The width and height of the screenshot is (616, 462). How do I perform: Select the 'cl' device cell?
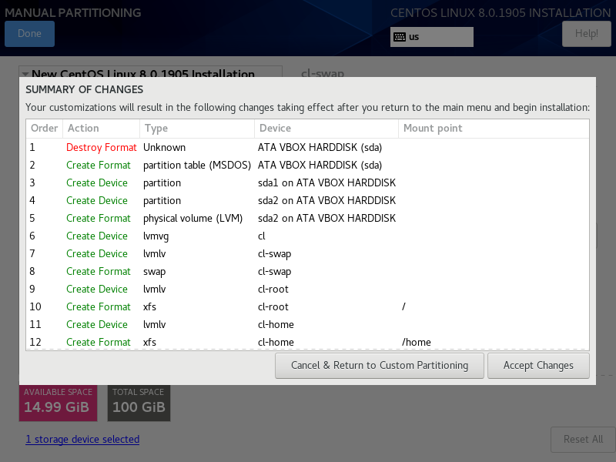click(x=261, y=236)
